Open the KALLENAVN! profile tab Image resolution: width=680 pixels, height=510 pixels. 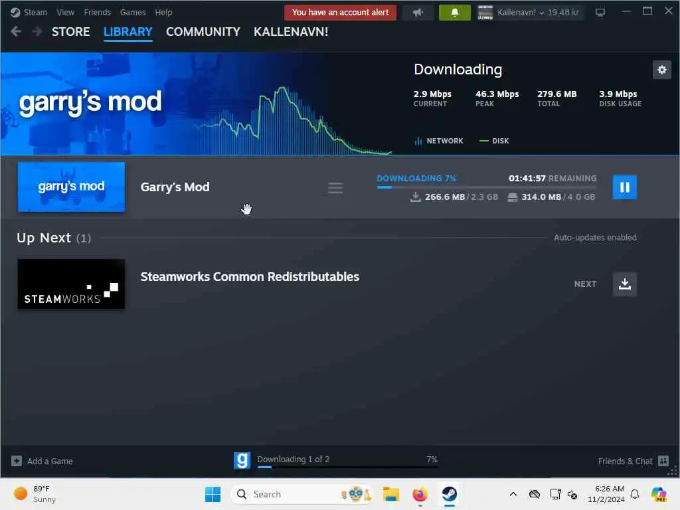[291, 32]
